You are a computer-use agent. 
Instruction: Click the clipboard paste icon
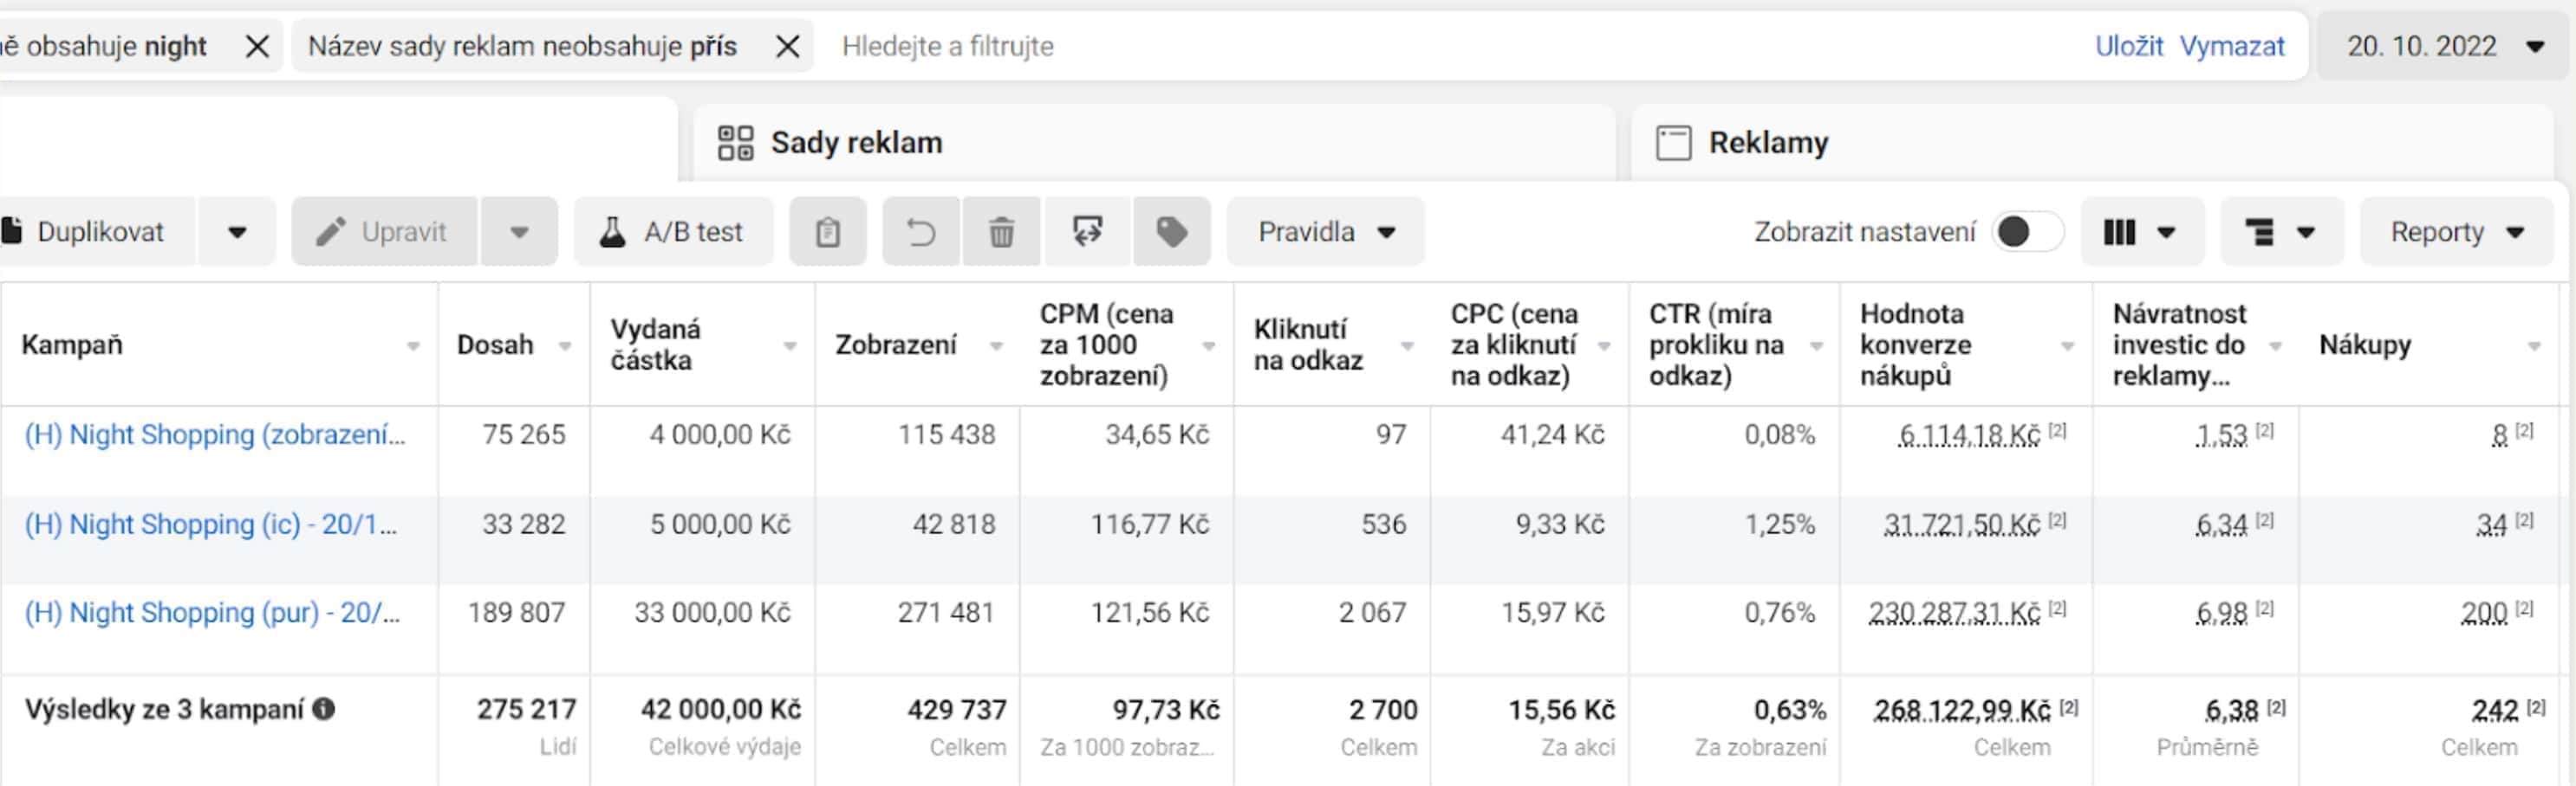coord(828,232)
